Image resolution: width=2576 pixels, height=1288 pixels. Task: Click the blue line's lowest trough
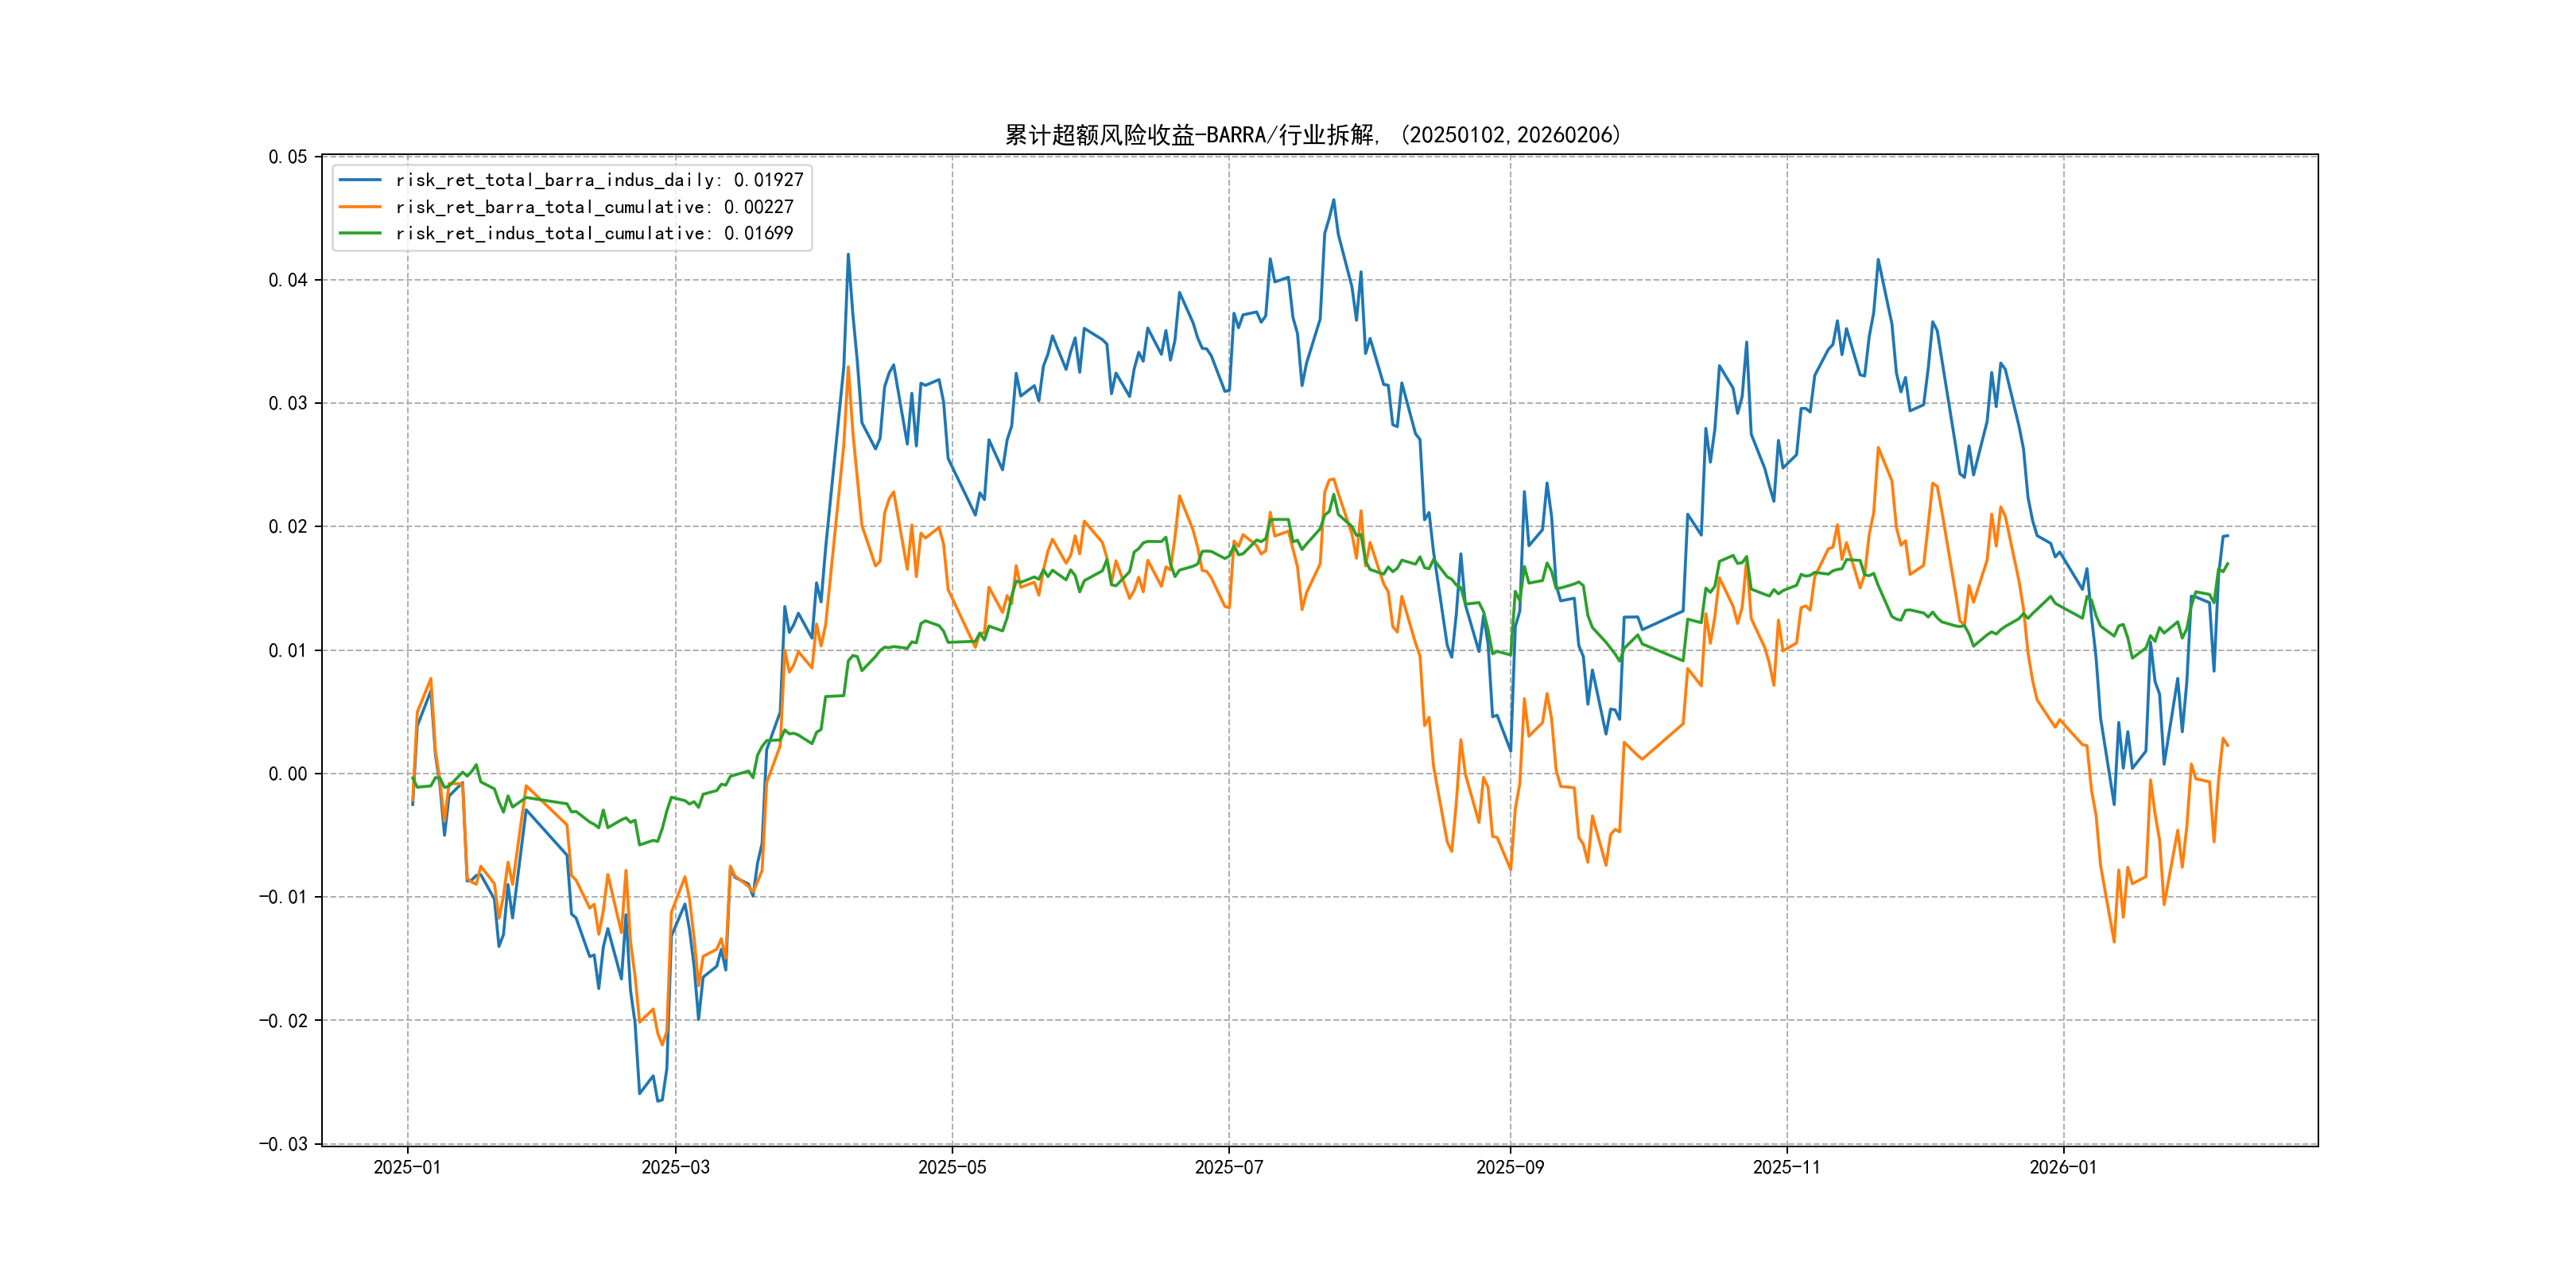pyautogui.click(x=658, y=1101)
